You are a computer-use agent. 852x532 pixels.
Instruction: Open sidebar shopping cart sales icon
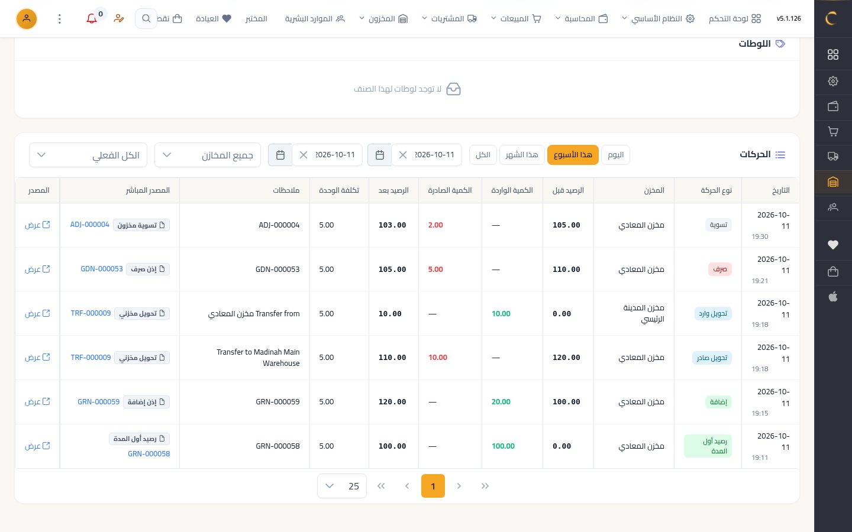pos(833,131)
